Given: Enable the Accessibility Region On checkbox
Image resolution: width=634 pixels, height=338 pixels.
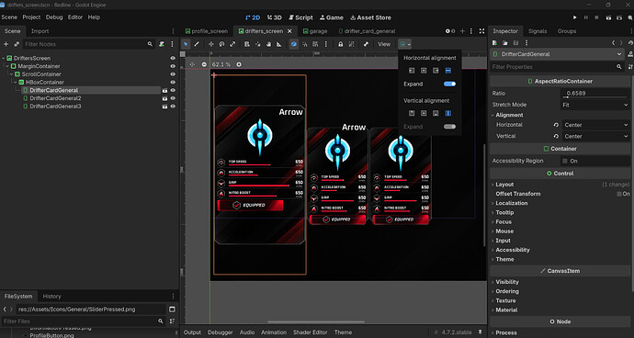Looking at the screenshot, I should [x=565, y=161].
